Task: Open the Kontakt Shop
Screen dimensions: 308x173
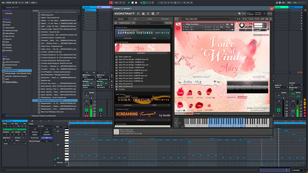Action: (x=242, y=13)
